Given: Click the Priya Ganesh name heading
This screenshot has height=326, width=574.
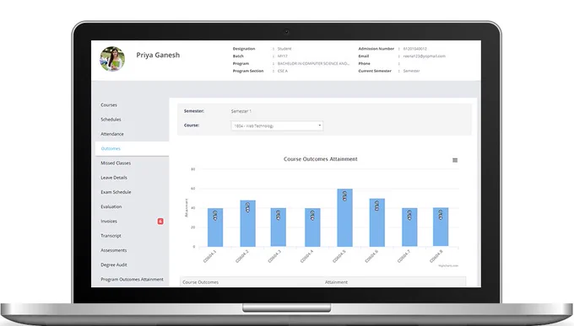Looking at the screenshot, I should (x=158, y=56).
